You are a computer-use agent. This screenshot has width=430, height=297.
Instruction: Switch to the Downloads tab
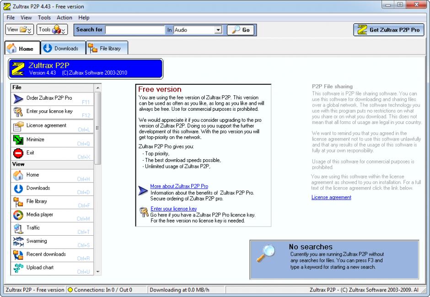click(63, 48)
